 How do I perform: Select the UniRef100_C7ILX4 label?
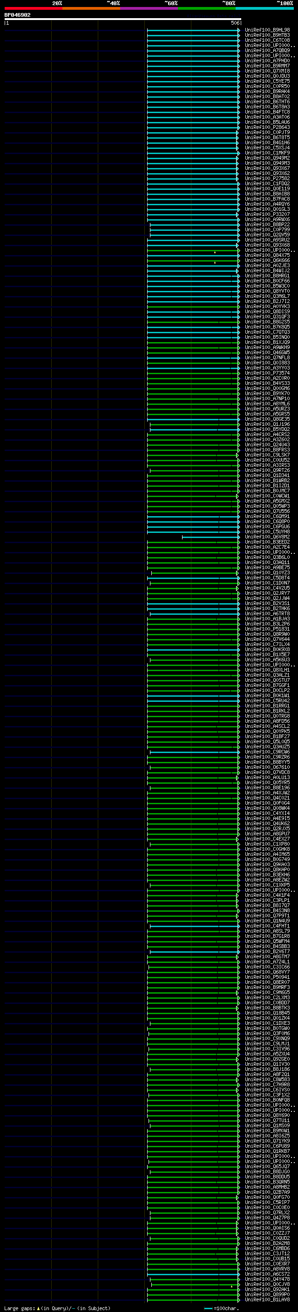click(267, 644)
